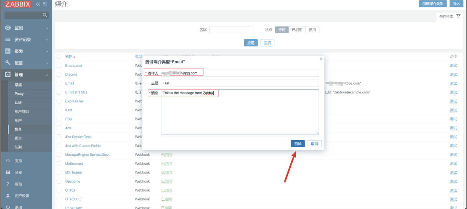The height and width of the screenshot is (209, 467).
Task: Click the inventory list icon
Action: 8,40
